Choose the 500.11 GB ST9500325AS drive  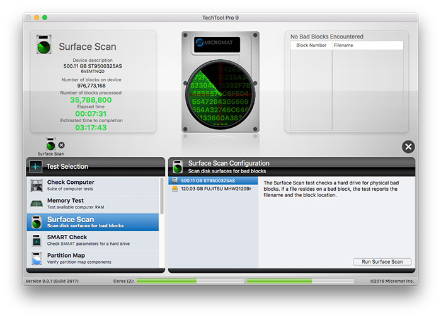pyautogui.click(x=213, y=181)
